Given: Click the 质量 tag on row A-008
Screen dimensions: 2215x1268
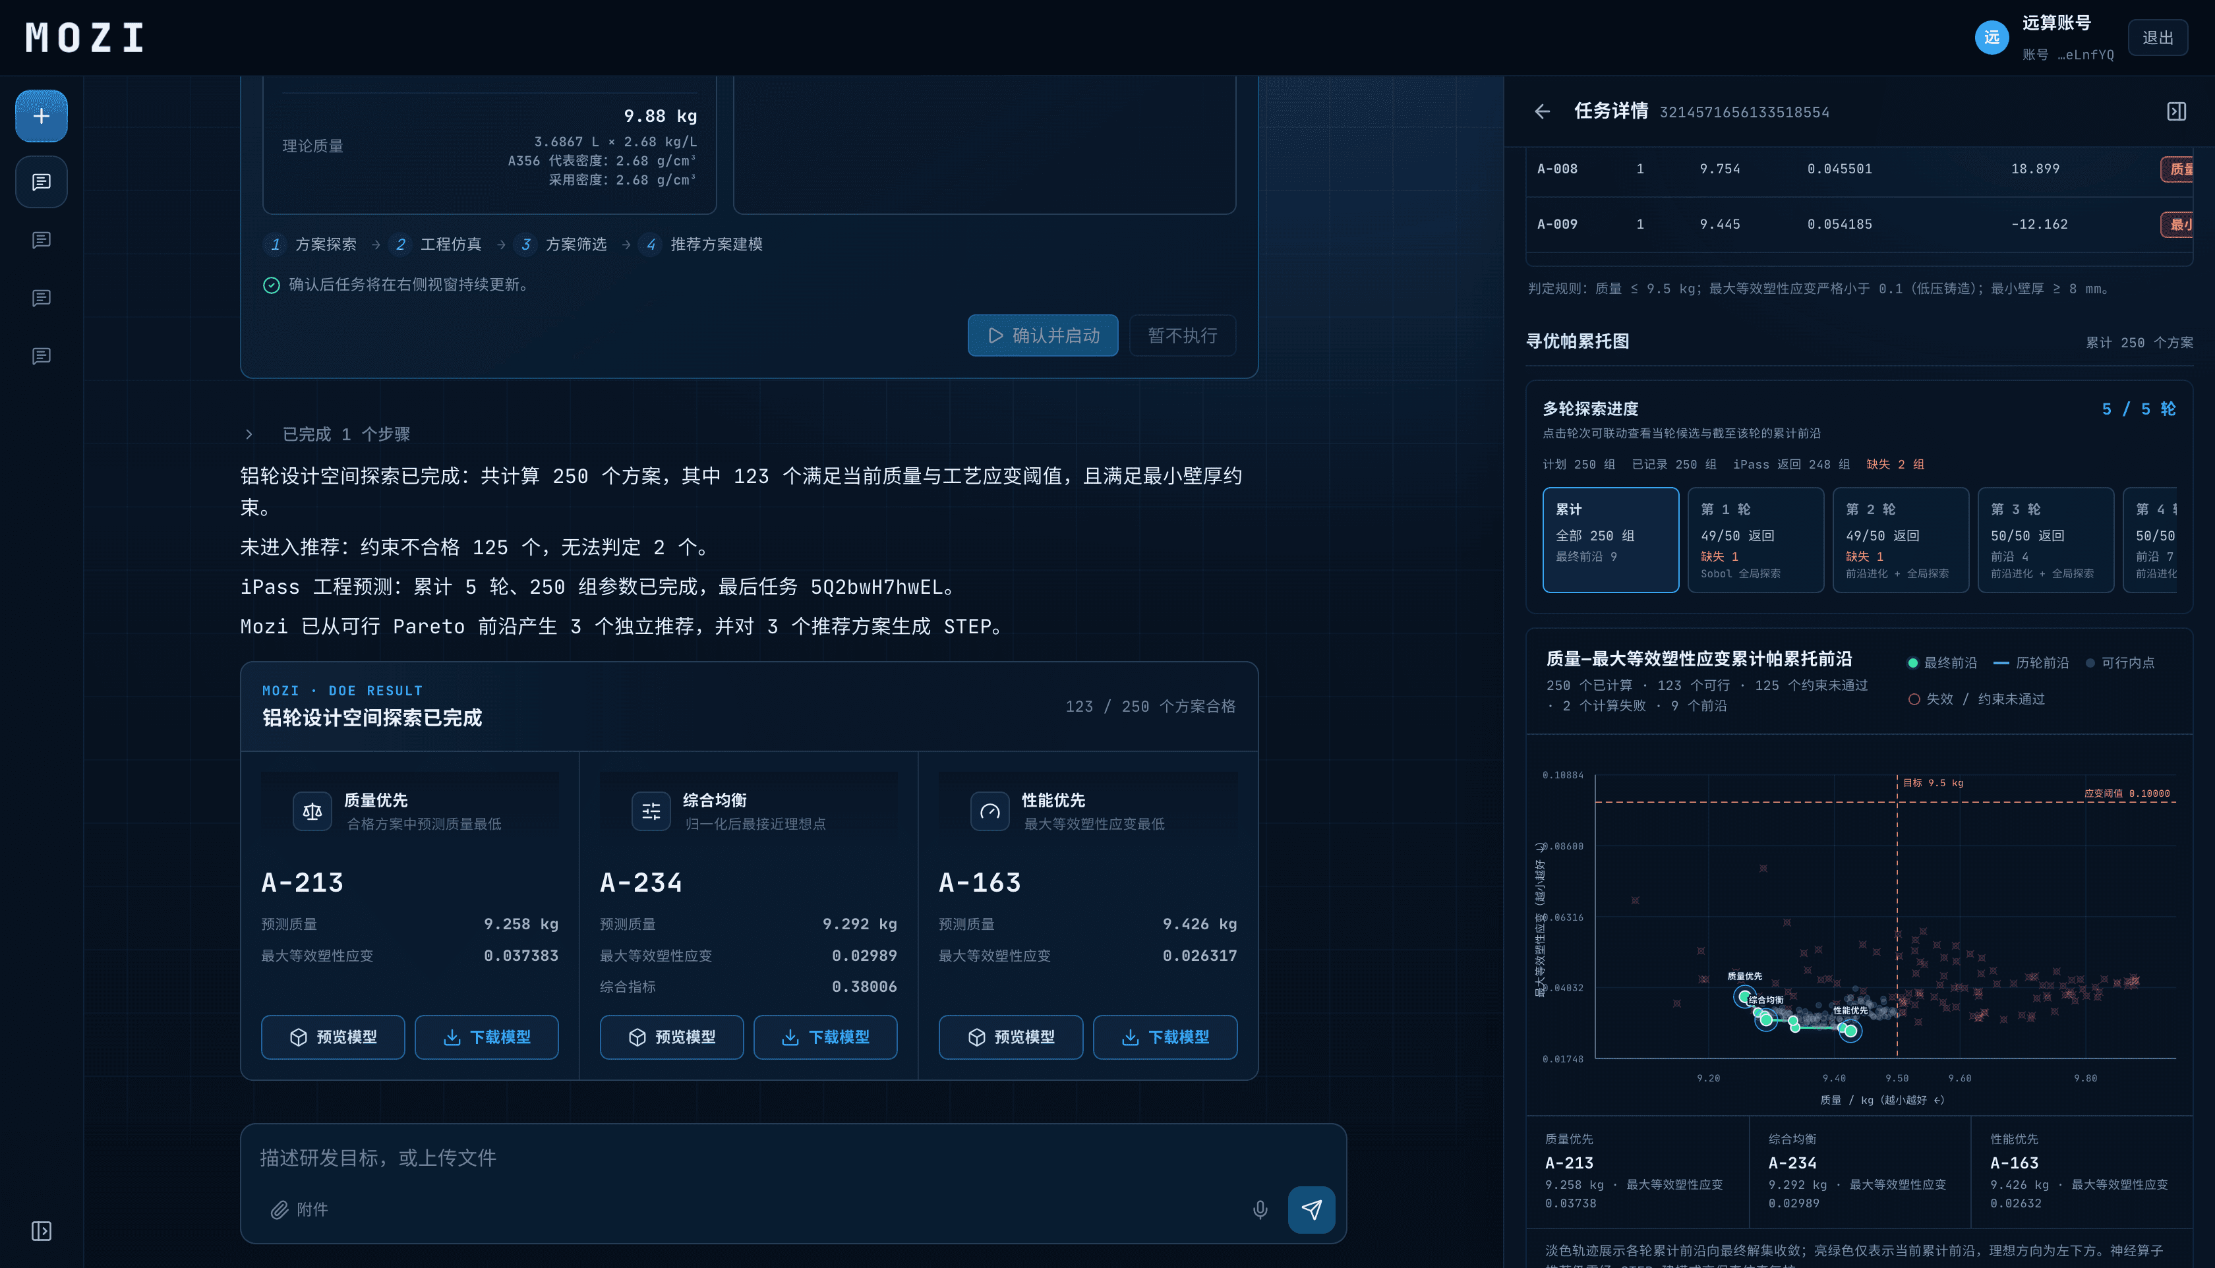Looking at the screenshot, I should 2177,169.
